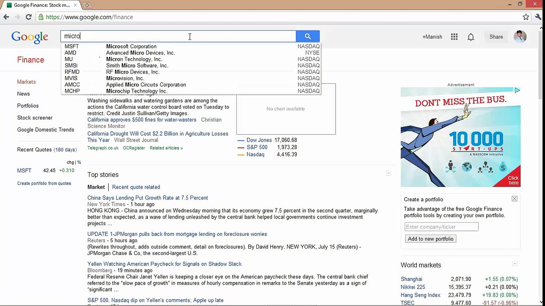Viewport: 545px width, 306px height.
Task: Choose the RF Micro Devices suggestion
Action: point(190,72)
